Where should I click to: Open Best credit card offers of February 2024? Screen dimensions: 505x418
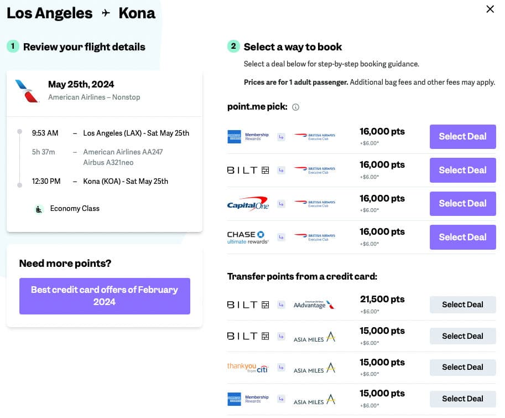105,296
